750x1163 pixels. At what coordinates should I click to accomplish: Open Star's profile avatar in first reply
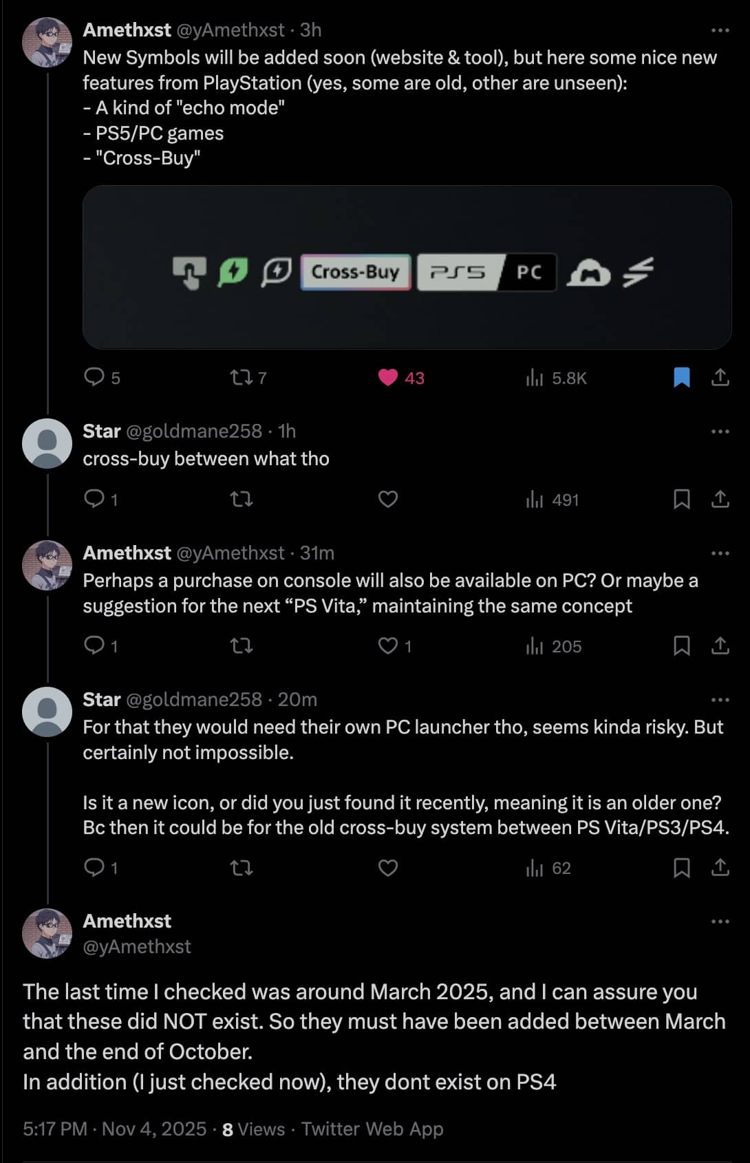[47, 443]
